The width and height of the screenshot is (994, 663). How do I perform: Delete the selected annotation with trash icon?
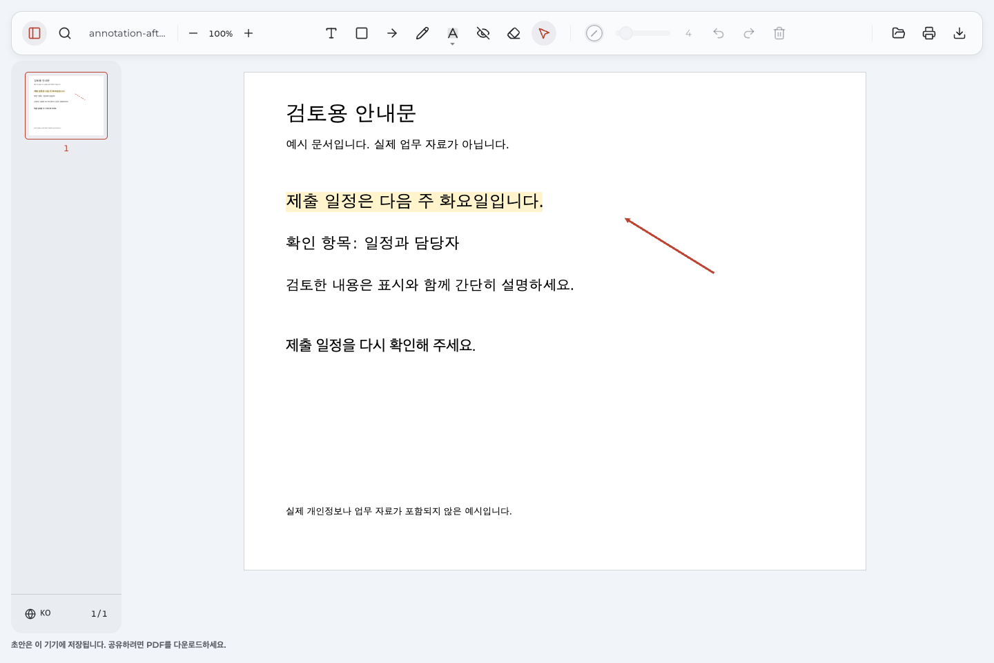779,33
